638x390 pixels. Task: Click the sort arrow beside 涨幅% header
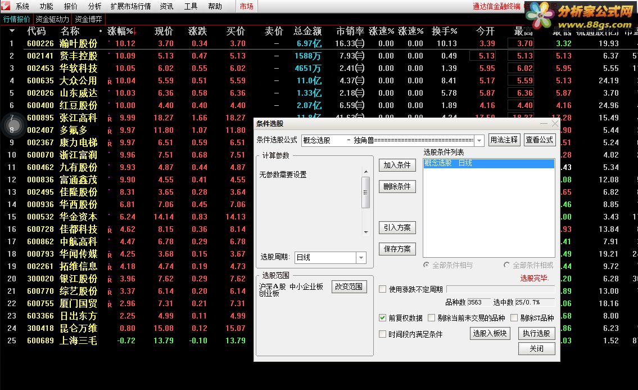coord(135,32)
